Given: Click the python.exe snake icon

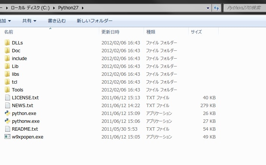Looking at the screenshot, I should (7, 113).
